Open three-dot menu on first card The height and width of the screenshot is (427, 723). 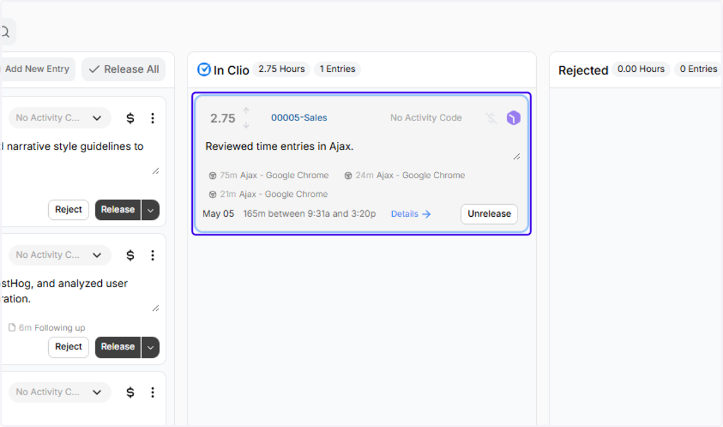click(152, 118)
